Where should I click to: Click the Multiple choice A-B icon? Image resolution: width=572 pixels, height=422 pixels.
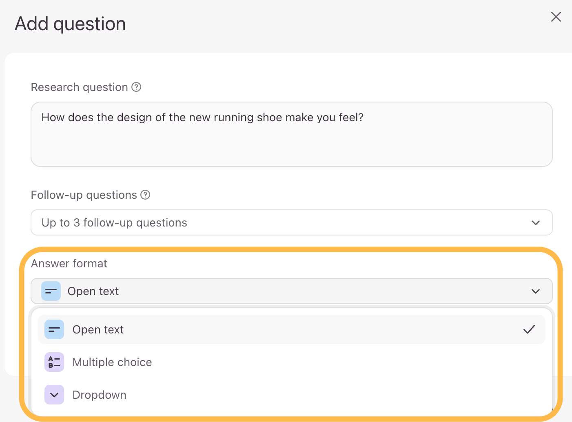[x=54, y=362]
